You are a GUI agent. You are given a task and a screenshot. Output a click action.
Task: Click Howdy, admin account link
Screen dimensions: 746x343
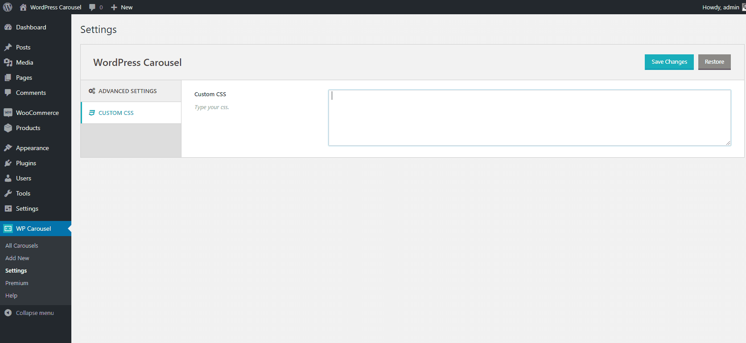pos(721,7)
